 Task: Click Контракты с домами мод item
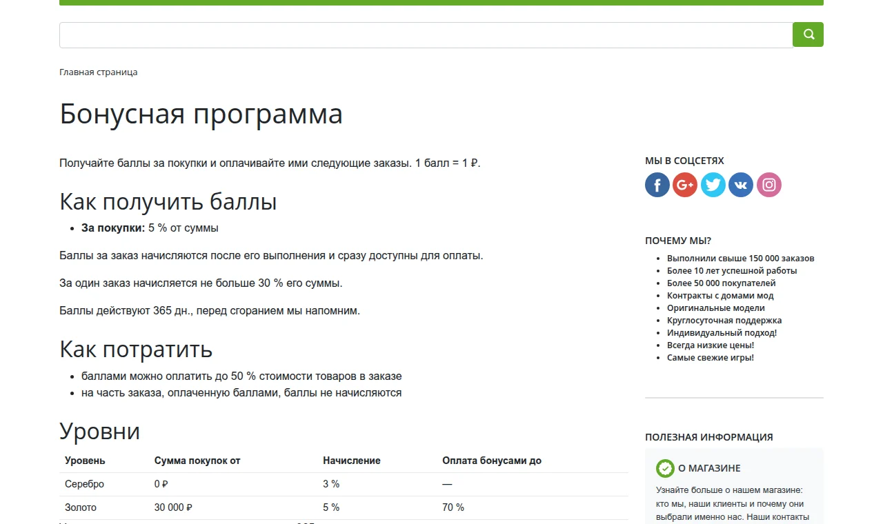(720, 296)
